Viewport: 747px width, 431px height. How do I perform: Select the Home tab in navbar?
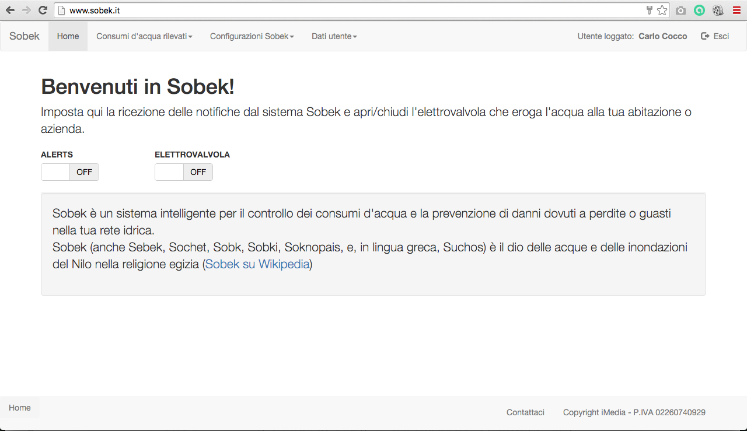[x=68, y=36]
